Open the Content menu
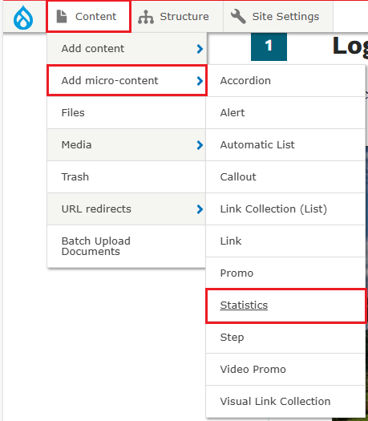The image size is (368, 421). pyautogui.click(x=88, y=16)
